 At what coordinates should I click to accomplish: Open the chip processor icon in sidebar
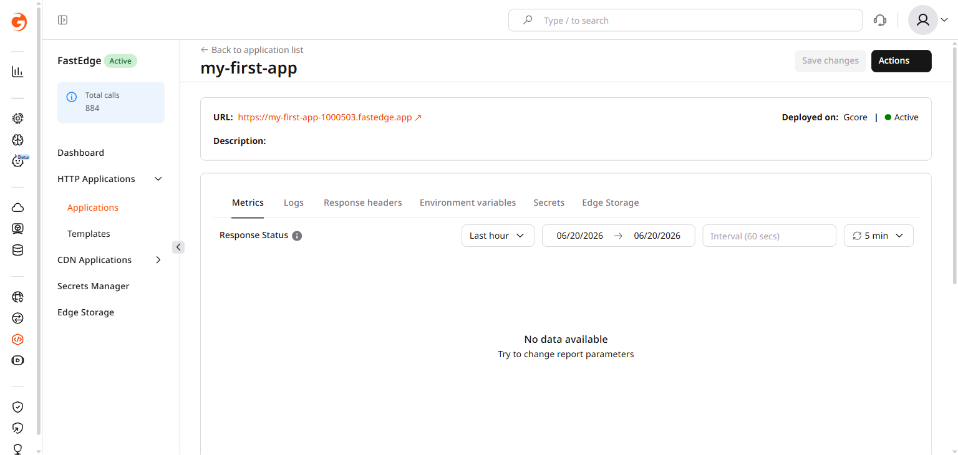pyautogui.click(x=17, y=118)
